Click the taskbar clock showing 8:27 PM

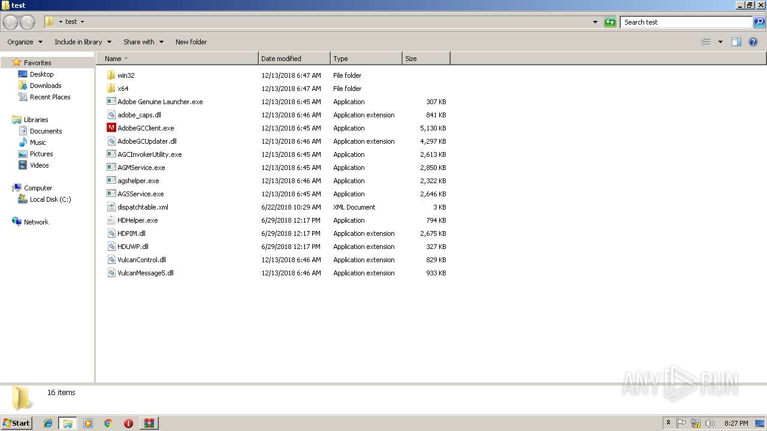click(736, 423)
